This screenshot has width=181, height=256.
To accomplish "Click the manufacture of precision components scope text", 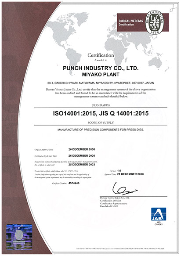I will 101,130.
